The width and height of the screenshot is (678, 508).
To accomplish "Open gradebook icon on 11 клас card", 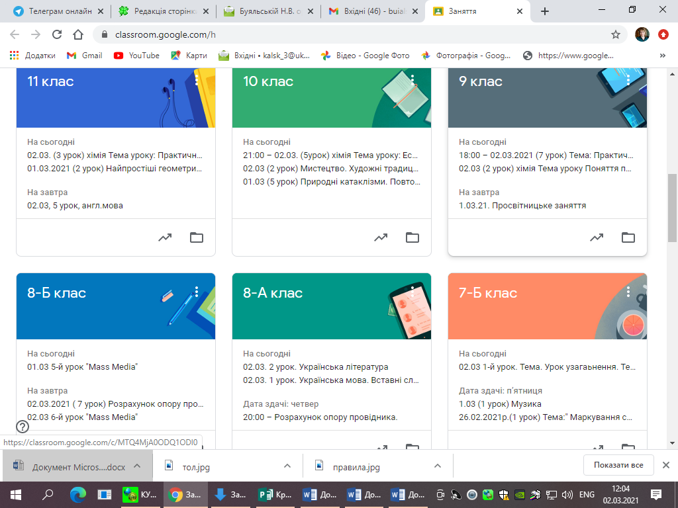I will pos(165,237).
